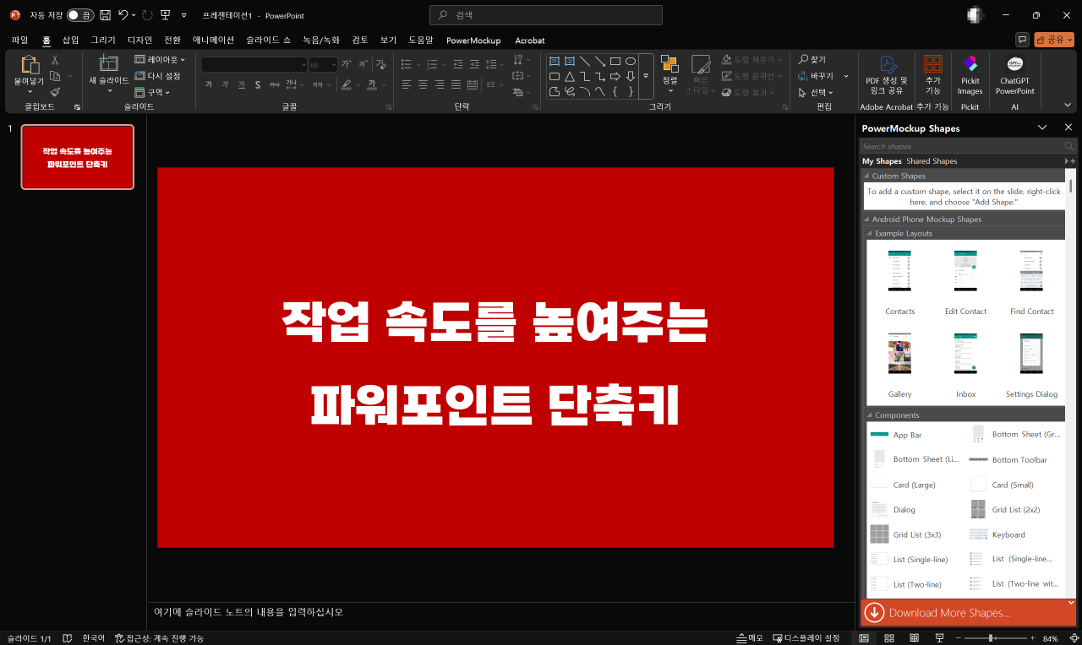
Task: Switch to Shared Shapes tab
Action: (932, 161)
